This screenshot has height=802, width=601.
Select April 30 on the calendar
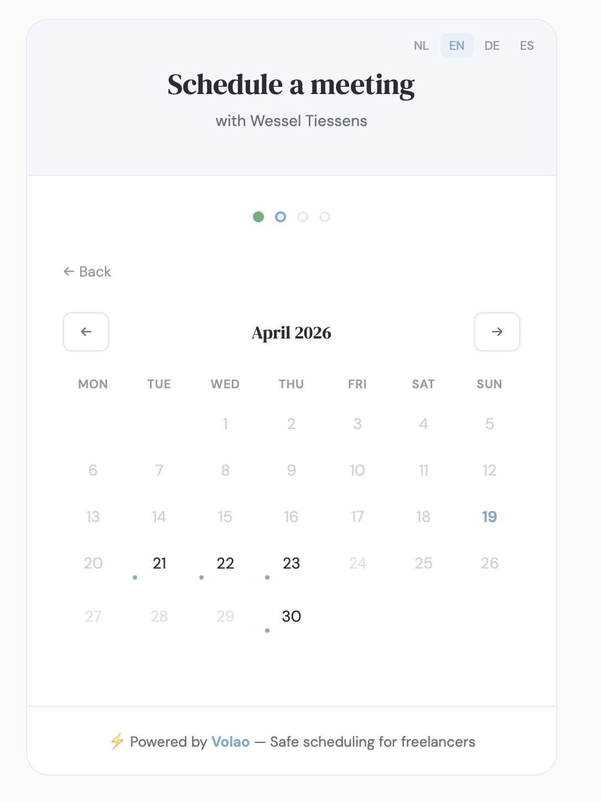[x=291, y=616]
